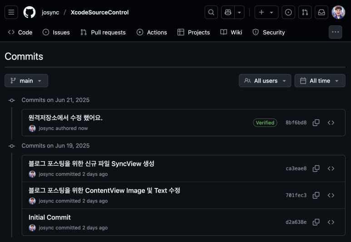Open commit hash 8bf6bd8
The width and height of the screenshot is (351, 242).
pyautogui.click(x=296, y=123)
